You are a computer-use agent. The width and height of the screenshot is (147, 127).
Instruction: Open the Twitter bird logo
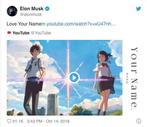[138, 9]
